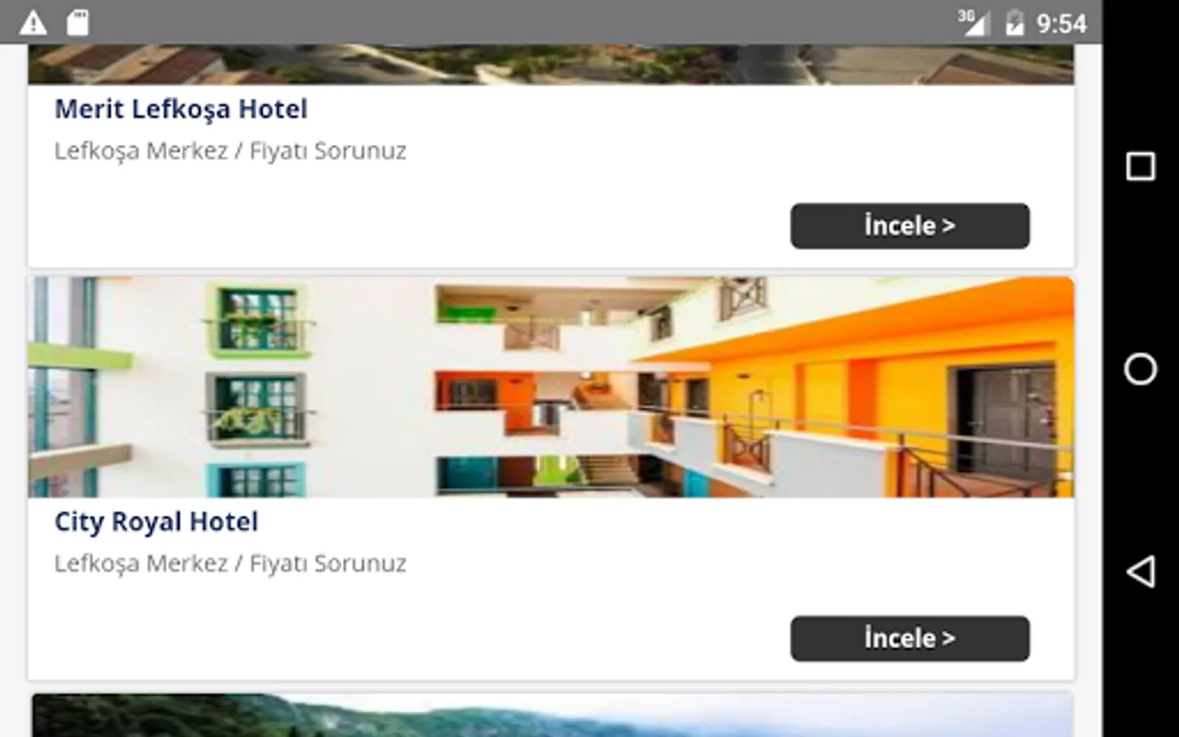Tap the 9:54 clock in status bar
Screen dimensions: 1179x737
point(1061,23)
